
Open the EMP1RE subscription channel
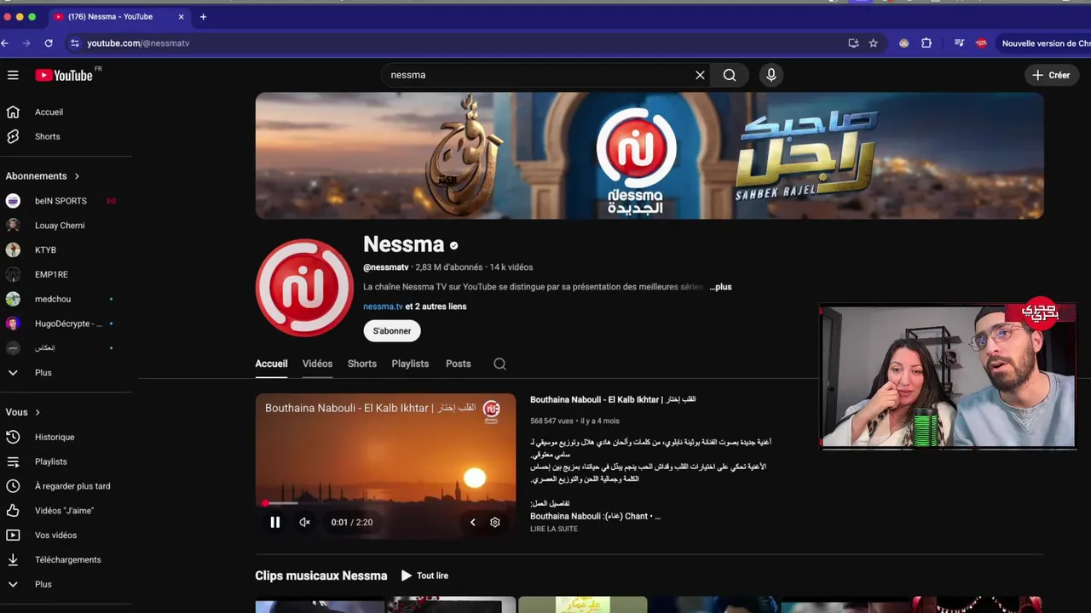51,274
